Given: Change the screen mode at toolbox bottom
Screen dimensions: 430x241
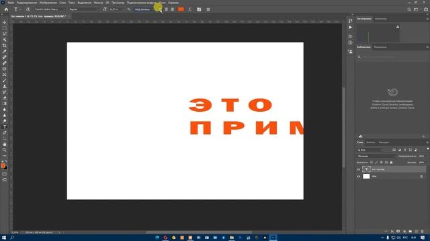Looking at the screenshot, I should [5, 180].
